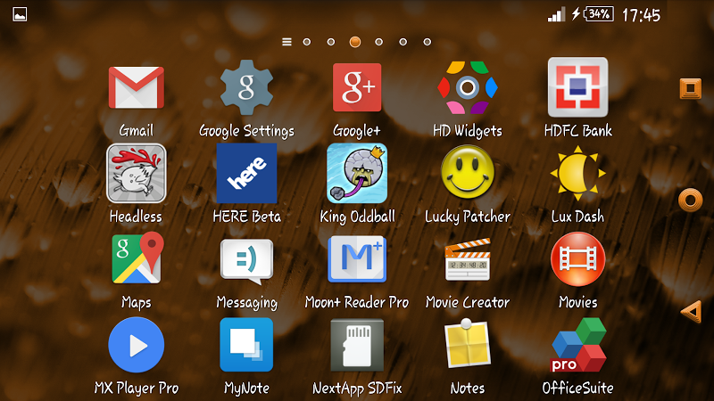Tap the back triangle navigation button
Image resolution: width=714 pixels, height=401 pixels.
point(691,312)
